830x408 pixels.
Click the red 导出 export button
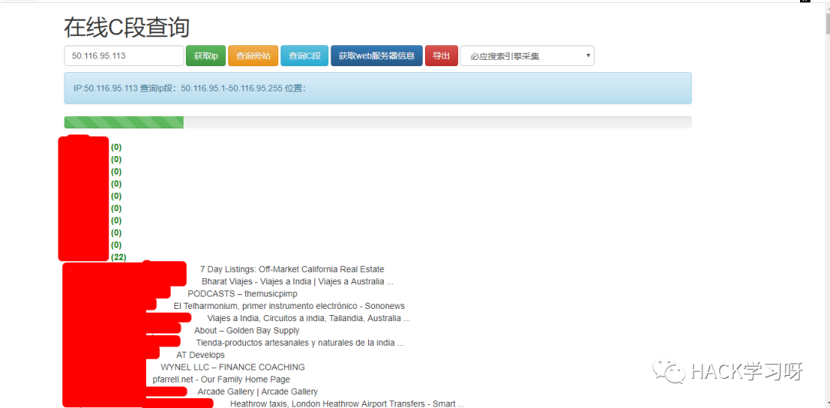(x=441, y=56)
